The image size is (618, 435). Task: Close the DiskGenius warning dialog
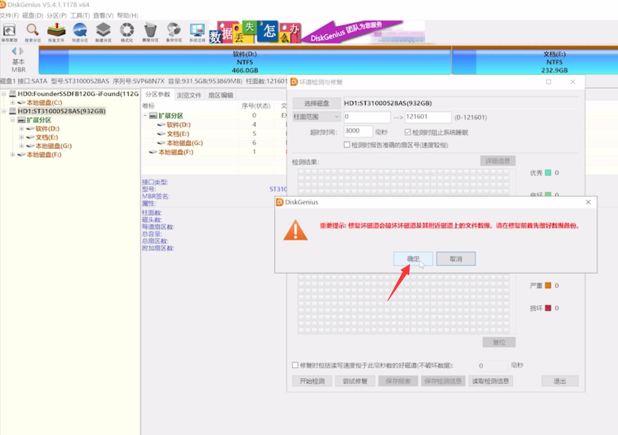[x=588, y=202]
